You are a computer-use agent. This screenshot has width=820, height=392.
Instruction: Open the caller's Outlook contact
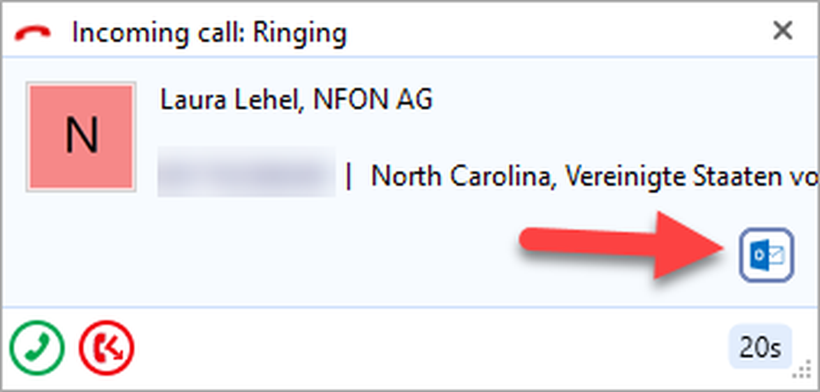click(x=766, y=255)
